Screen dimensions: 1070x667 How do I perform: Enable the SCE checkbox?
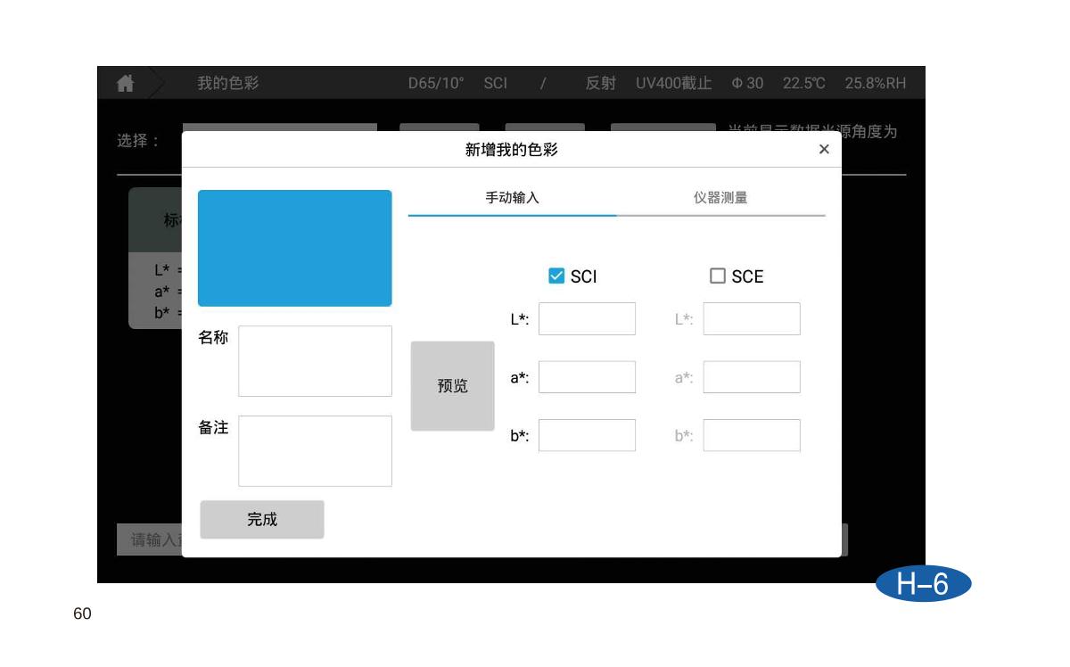click(718, 276)
